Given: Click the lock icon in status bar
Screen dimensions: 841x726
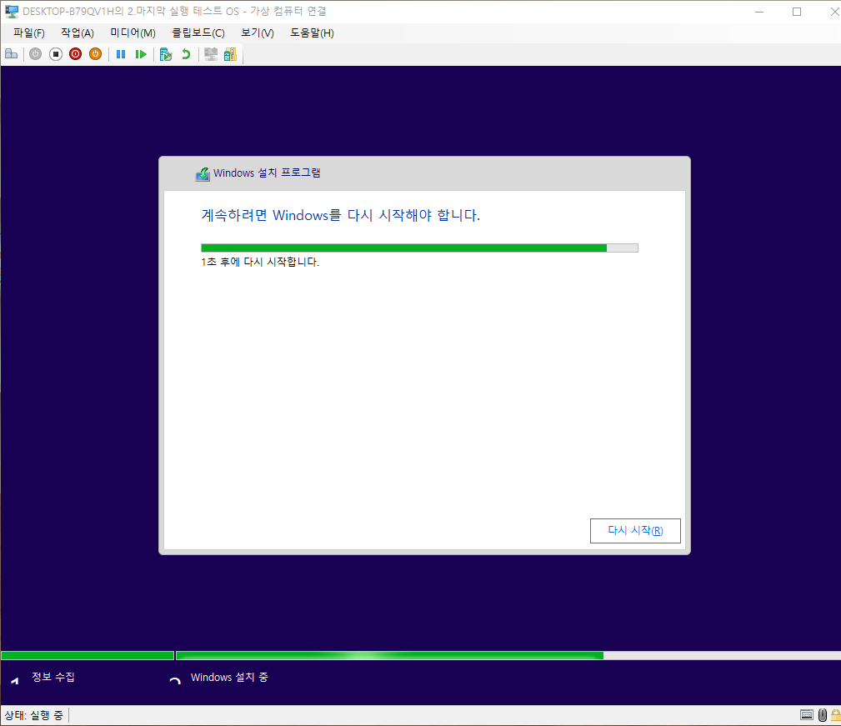Looking at the screenshot, I should point(836,714).
